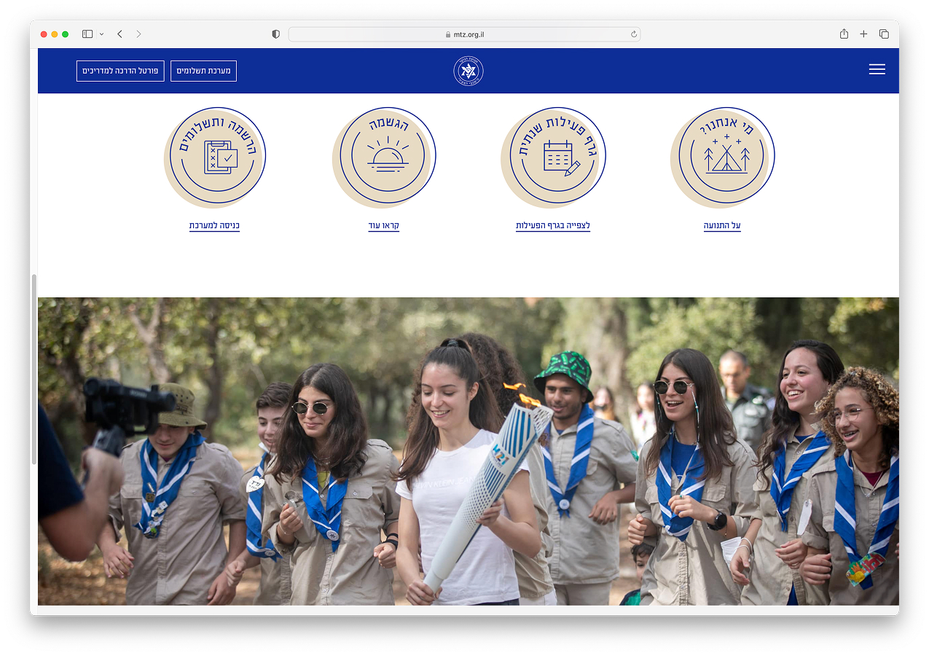Screen dimensions: 929x656
Task: Go back to the previous page
Action: point(119,34)
